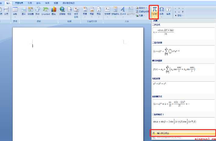This screenshot has width=216, height=141.
Task: Open the Mailings (邮件) tab
Action: (x=38, y=3)
